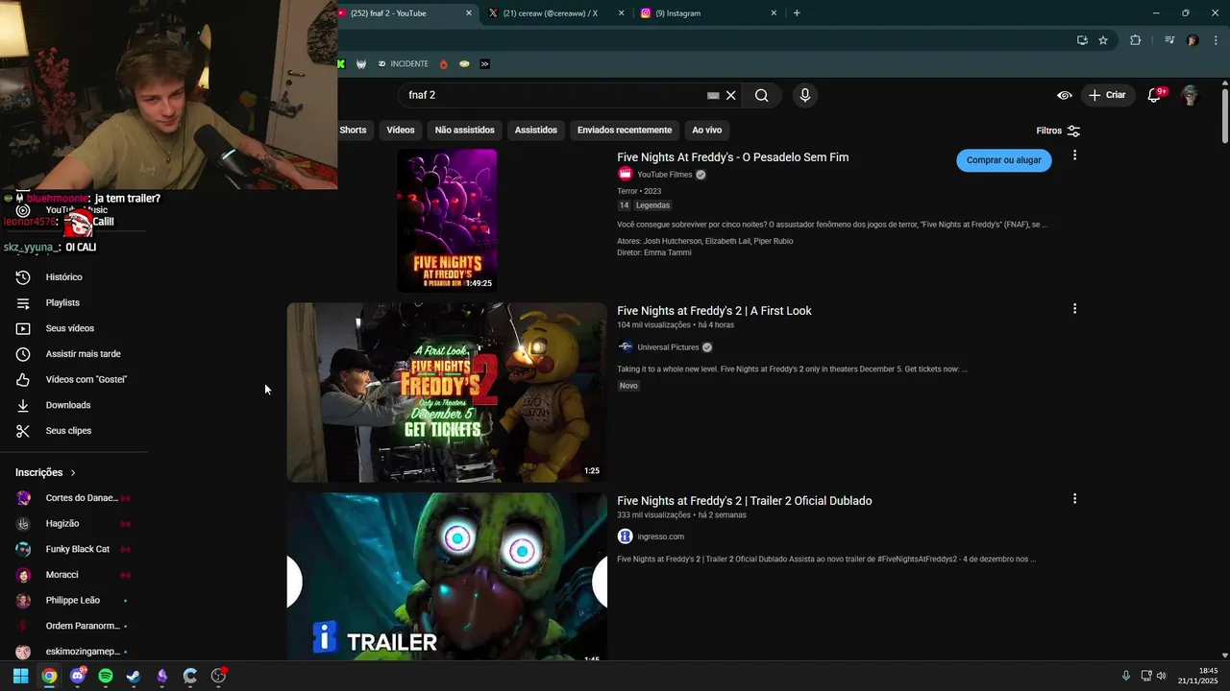Select the Shorts filter chip

click(353, 130)
